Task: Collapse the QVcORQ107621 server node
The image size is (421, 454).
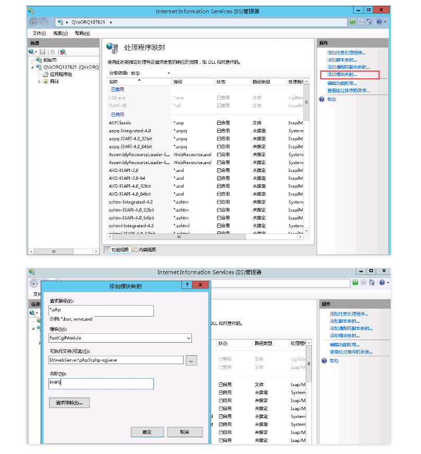Action: click(32, 67)
